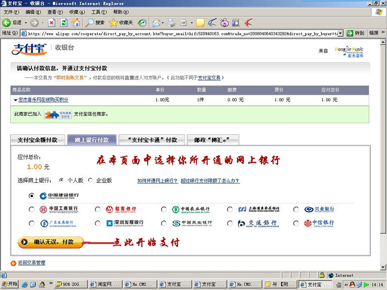
Task: Click the Edit with Word toolbar icon
Action: tap(183, 23)
